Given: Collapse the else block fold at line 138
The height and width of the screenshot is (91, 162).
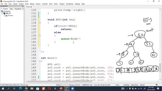Looking at the screenshot, I should pyautogui.click(x=40, y=36).
